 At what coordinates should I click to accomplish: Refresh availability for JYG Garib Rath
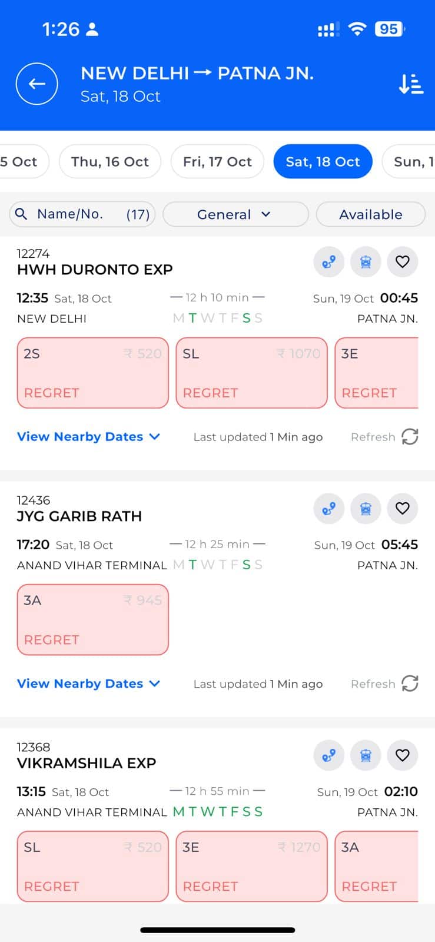[409, 684]
